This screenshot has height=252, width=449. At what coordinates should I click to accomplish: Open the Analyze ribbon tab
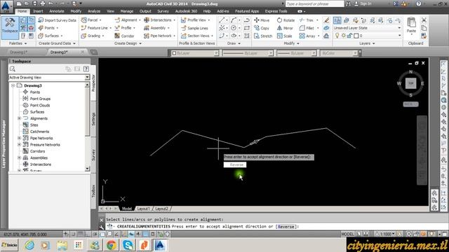94,11
